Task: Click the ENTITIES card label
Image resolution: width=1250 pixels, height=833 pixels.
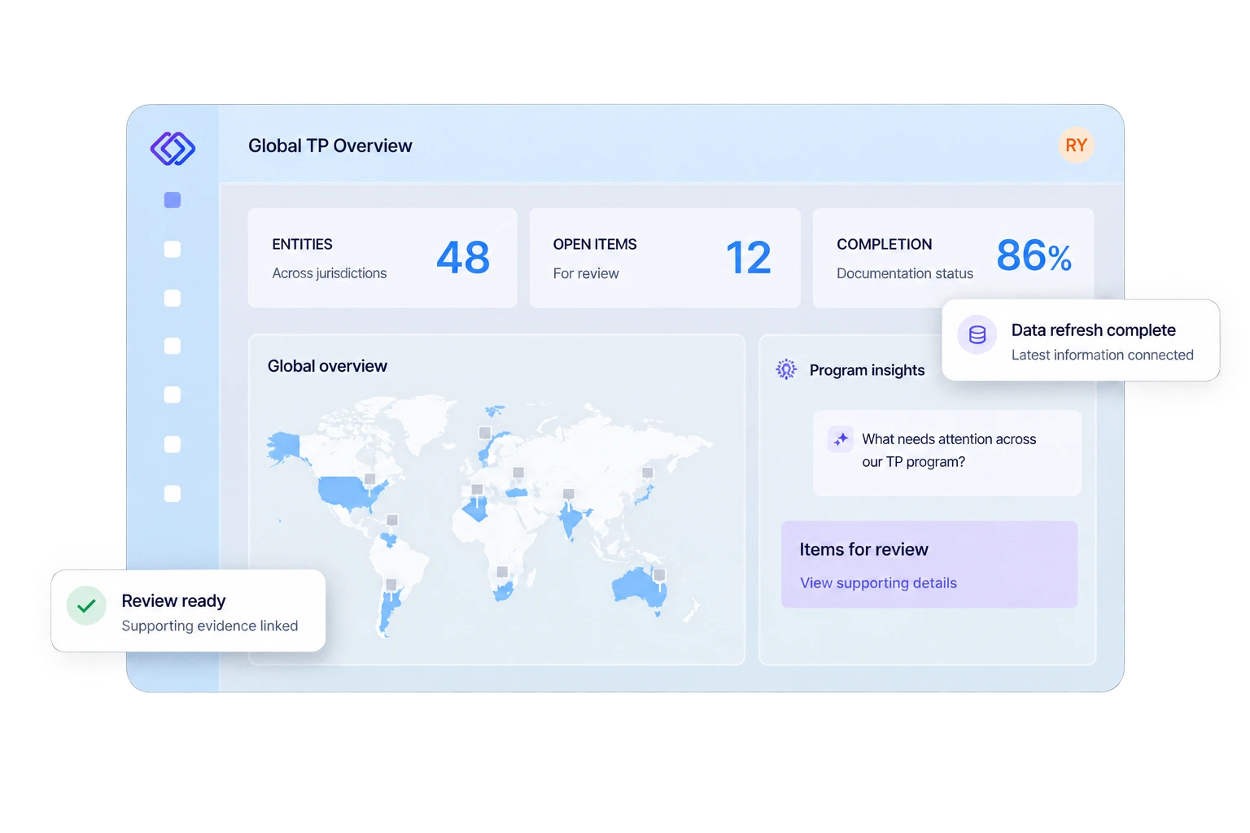Action: (x=302, y=244)
